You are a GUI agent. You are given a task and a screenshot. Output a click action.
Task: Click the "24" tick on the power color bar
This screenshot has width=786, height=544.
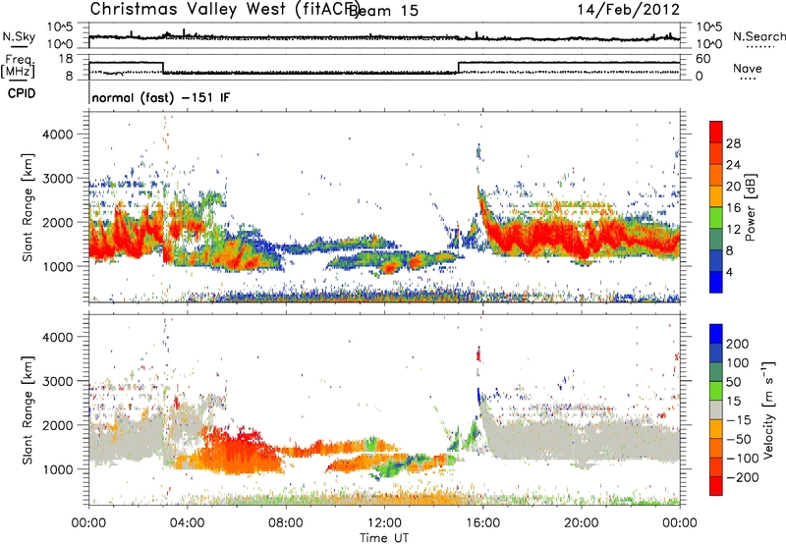(x=733, y=165)
